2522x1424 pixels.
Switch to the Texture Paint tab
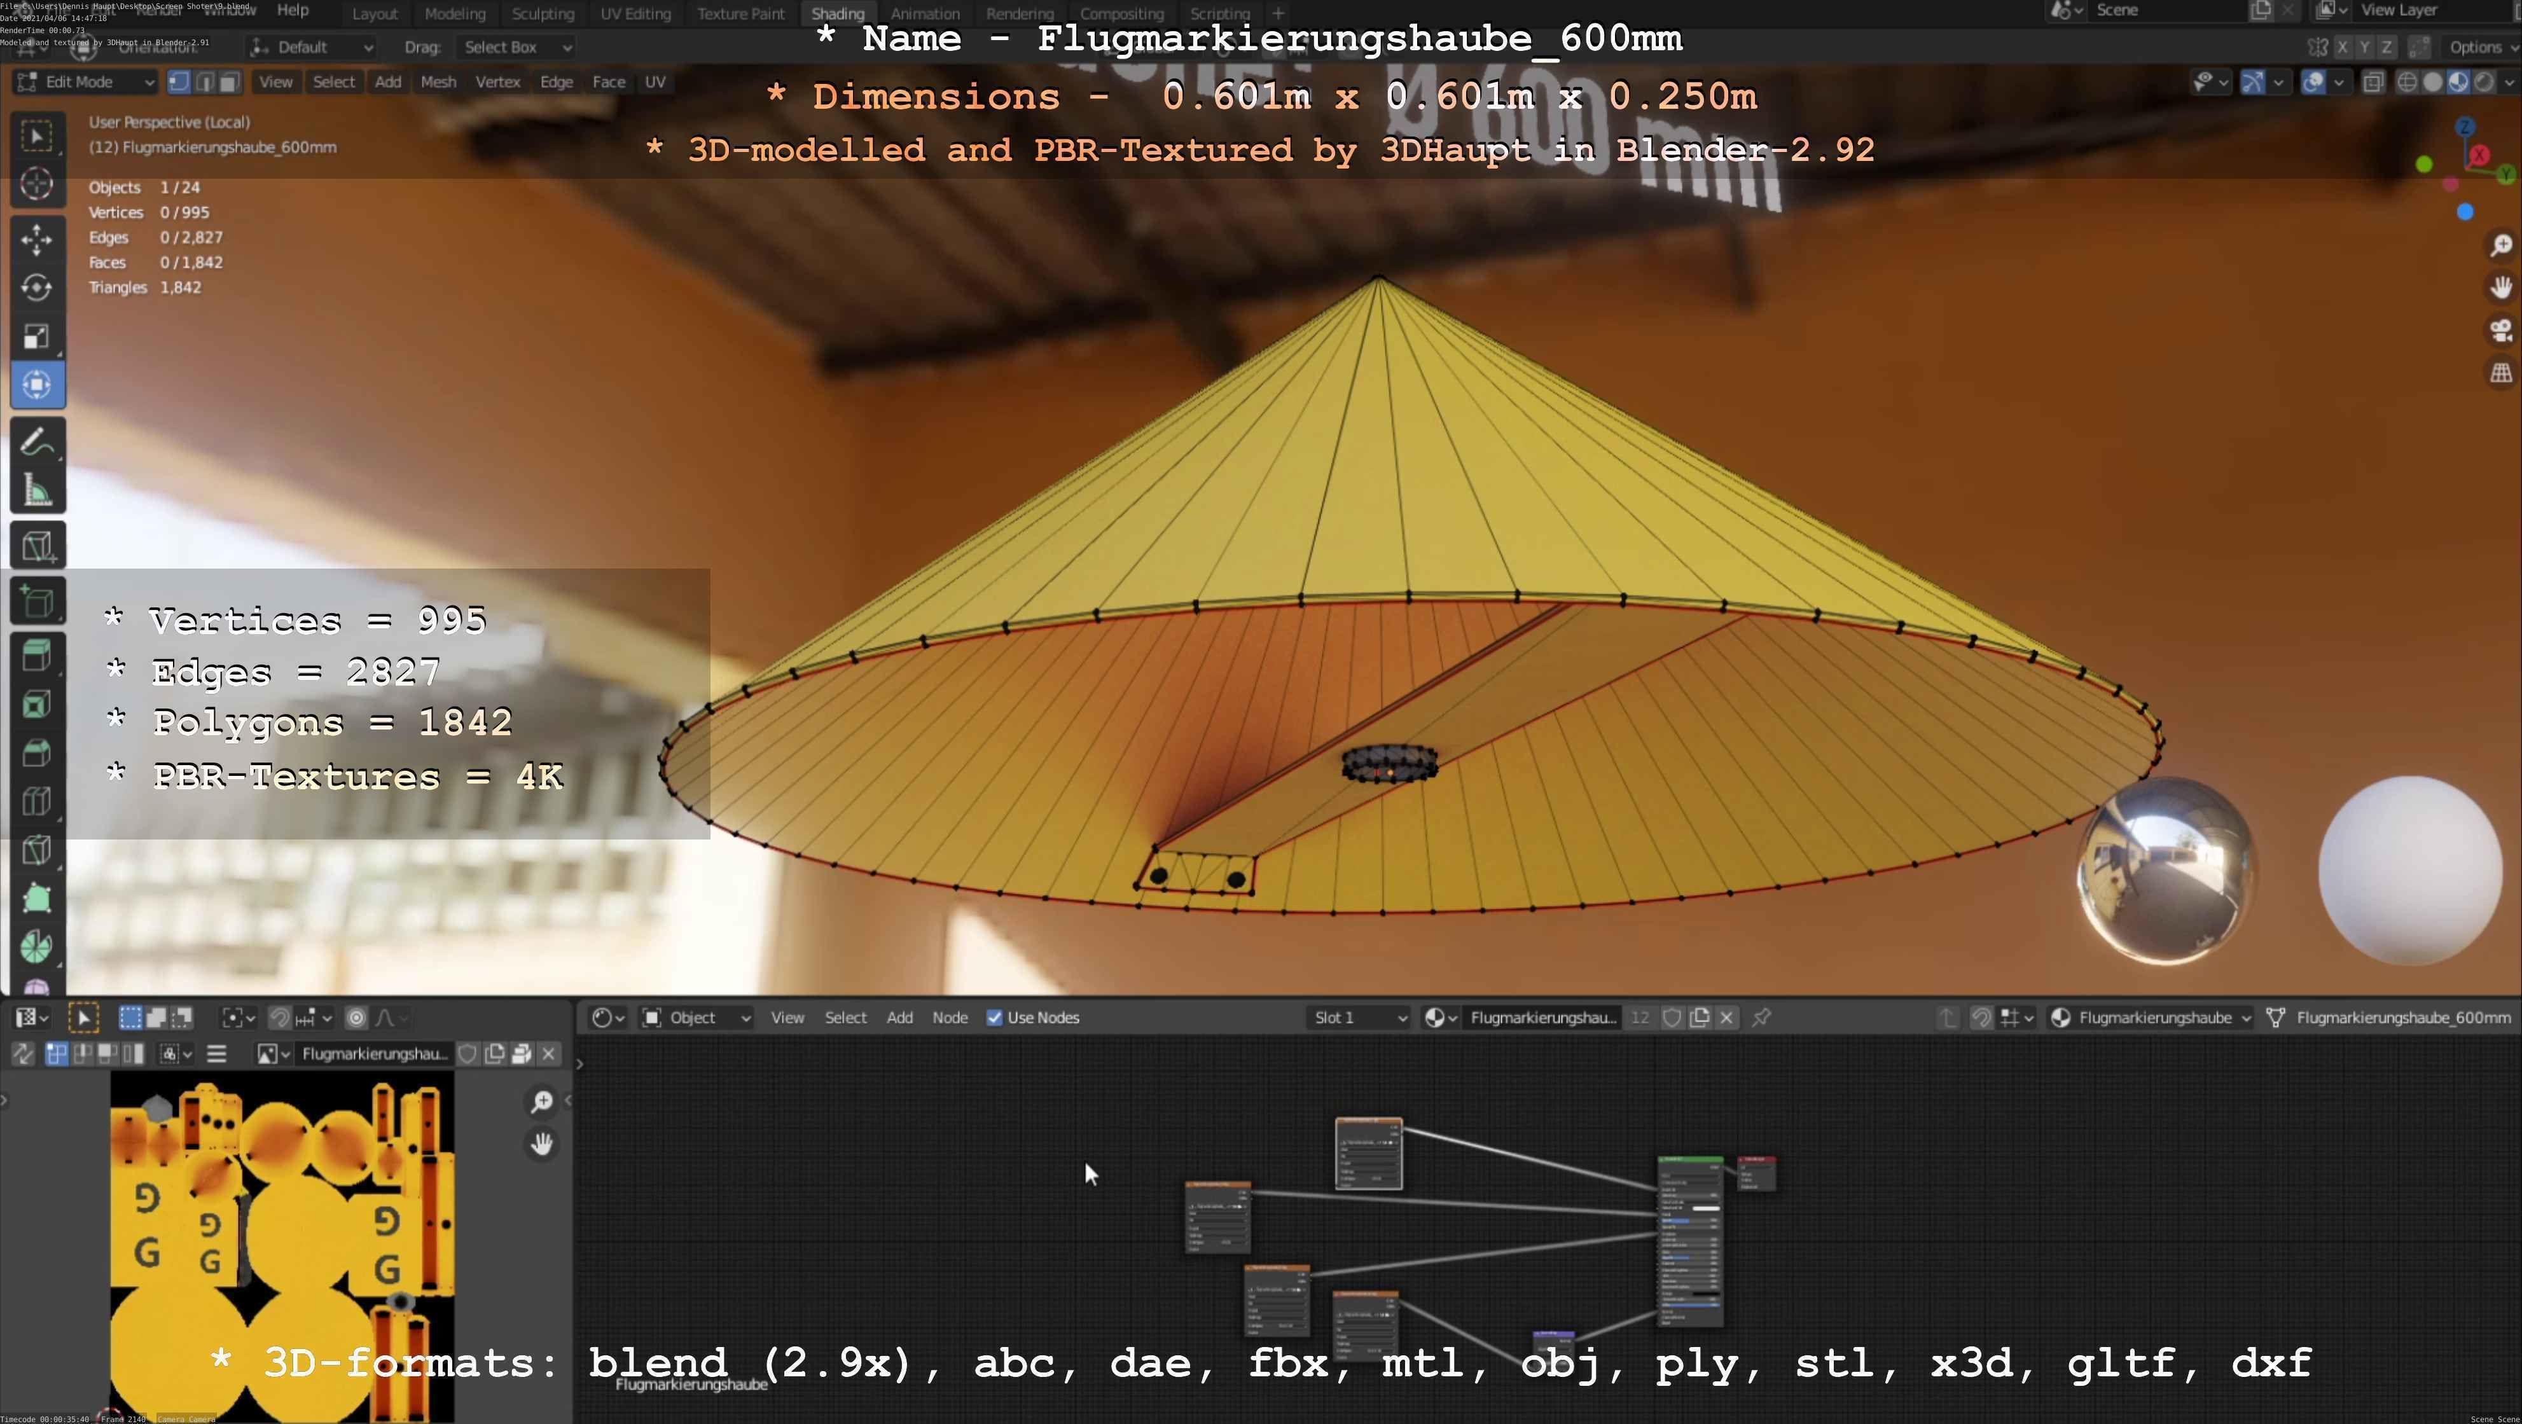(741, 14)
